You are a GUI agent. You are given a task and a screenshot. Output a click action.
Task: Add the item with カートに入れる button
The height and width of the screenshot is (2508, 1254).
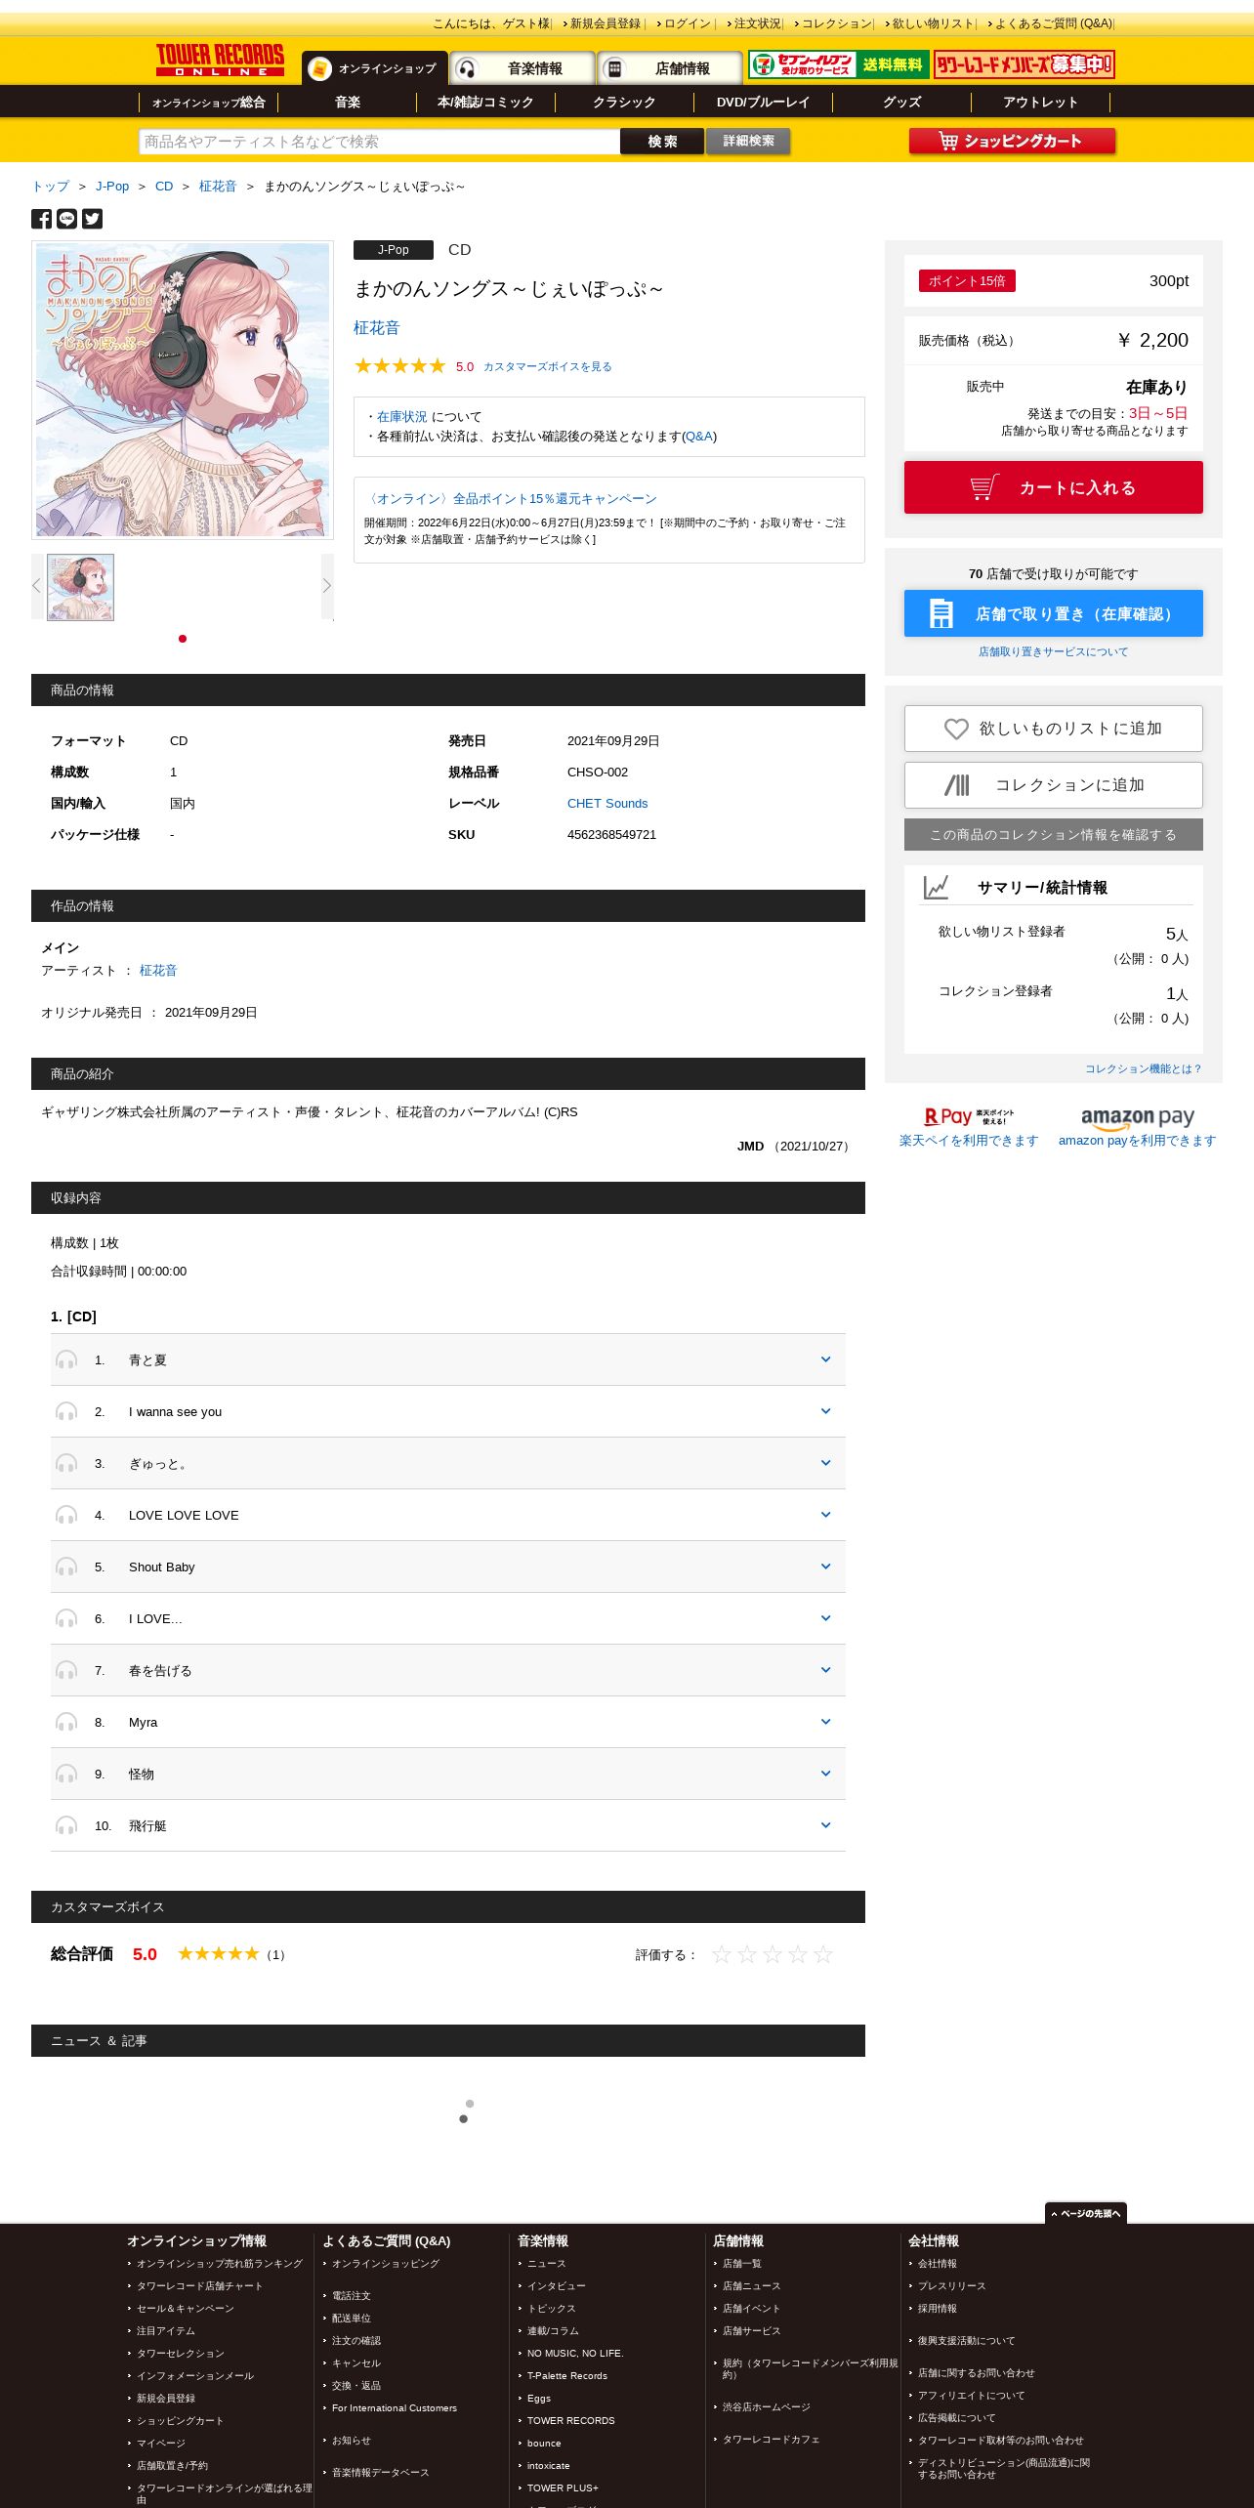point(1053,487)
